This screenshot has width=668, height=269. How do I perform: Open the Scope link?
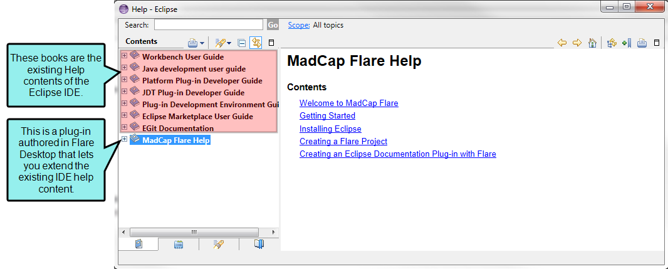(299, 25)
